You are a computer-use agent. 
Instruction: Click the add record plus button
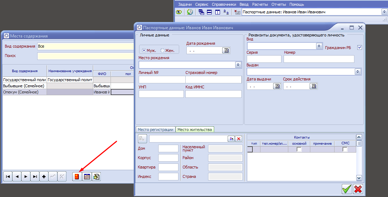[x=44, y=176]
